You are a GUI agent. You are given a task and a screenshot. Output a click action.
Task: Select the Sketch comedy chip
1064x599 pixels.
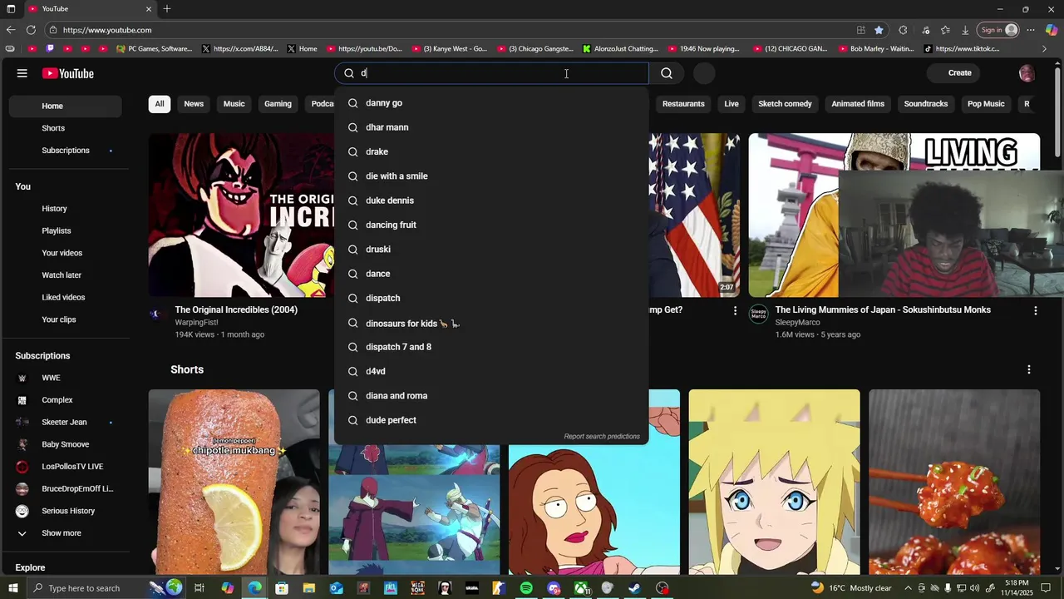[x=785, y=104]
